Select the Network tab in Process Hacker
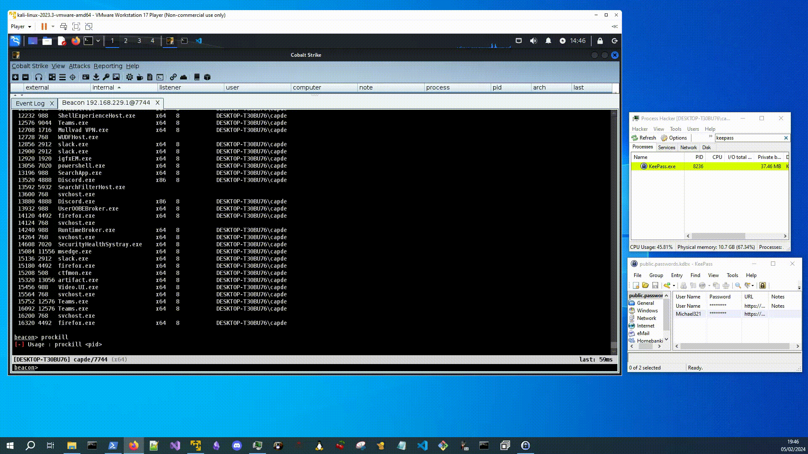Viewport: 808px width, 454px height. 688,148
